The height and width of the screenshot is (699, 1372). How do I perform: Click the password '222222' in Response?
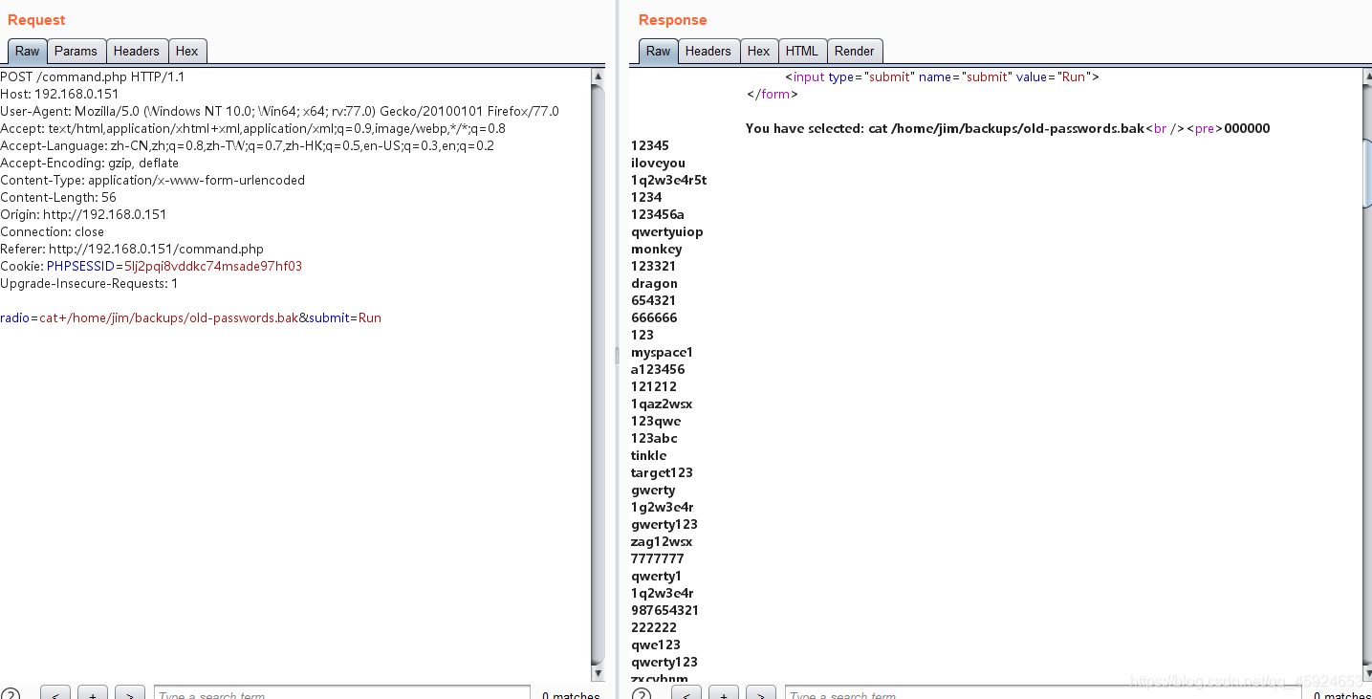pyautogui.click(x=655, y=627)
